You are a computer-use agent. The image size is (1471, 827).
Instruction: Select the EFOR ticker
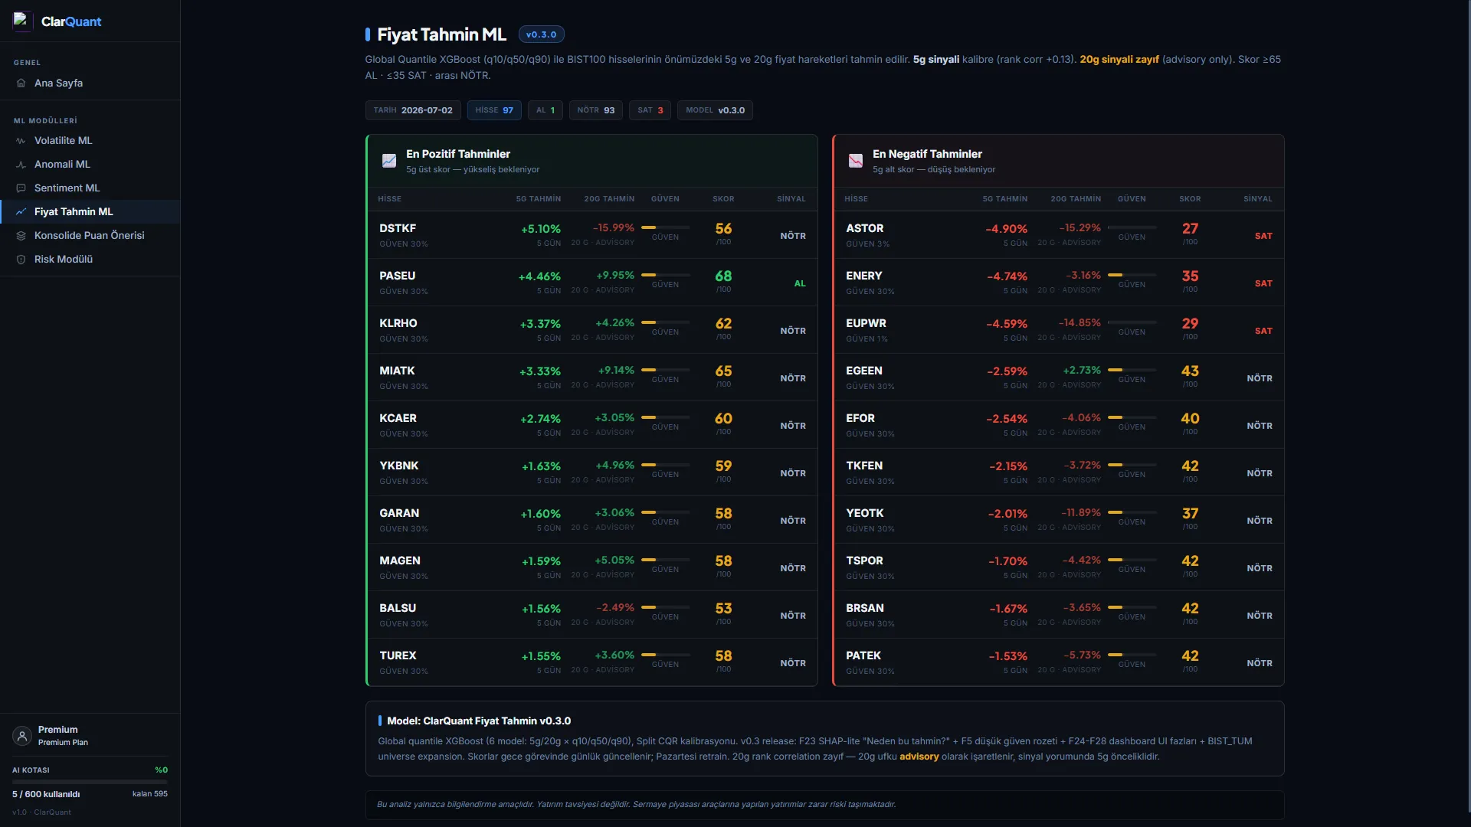pyautogui.click(x=860, y=418)
